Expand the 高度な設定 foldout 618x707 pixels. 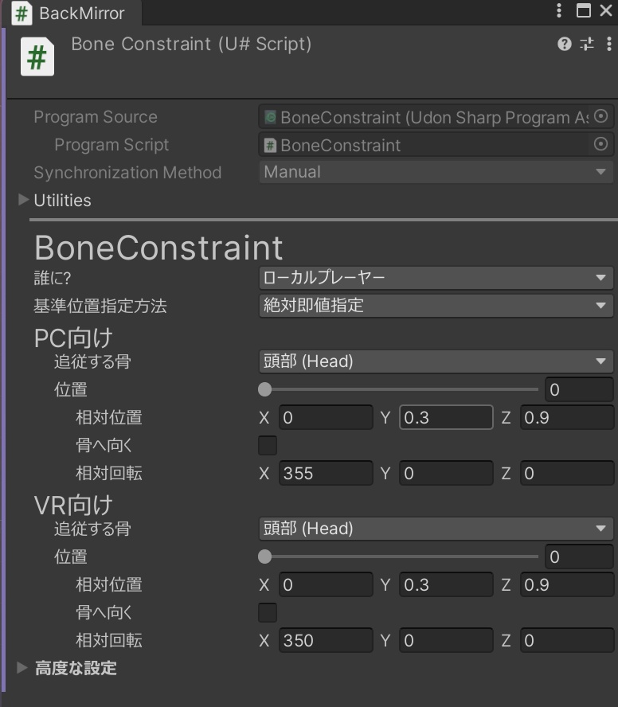tap(22, 667)
